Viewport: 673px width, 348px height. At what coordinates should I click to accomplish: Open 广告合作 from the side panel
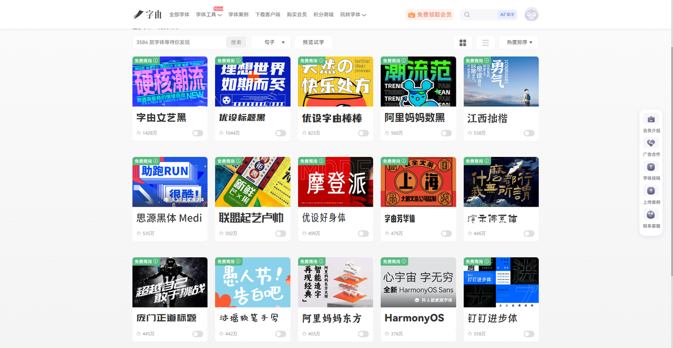pos(651,143)
